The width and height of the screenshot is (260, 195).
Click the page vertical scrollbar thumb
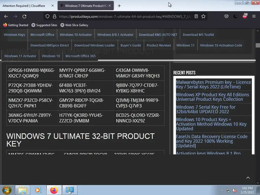258,45
